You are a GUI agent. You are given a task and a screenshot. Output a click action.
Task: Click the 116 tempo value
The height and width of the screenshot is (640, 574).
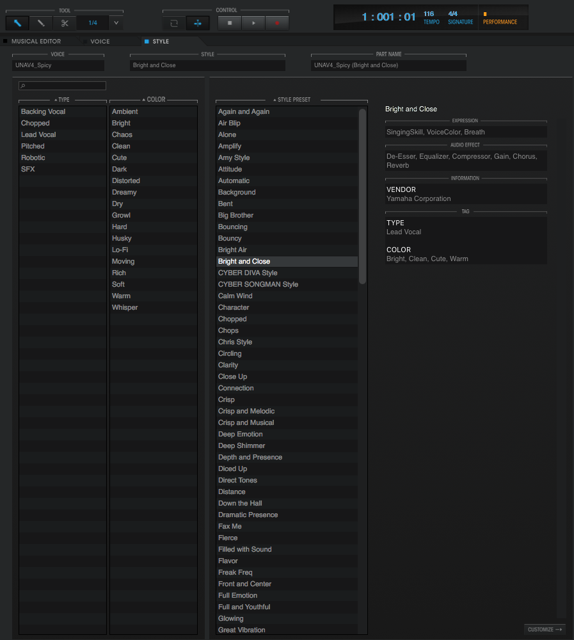(429, 14)
